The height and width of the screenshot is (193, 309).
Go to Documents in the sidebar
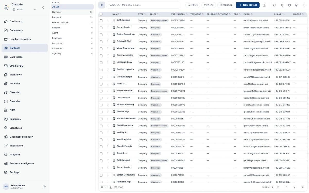(24, 30)
